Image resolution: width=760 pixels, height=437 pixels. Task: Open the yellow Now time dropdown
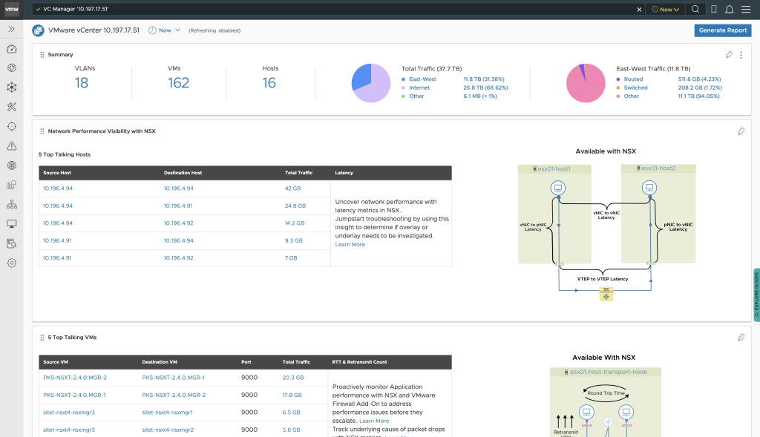(x=665, y=10)
